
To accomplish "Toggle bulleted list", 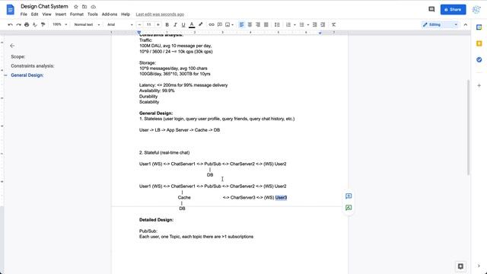I will click(301, 24).
